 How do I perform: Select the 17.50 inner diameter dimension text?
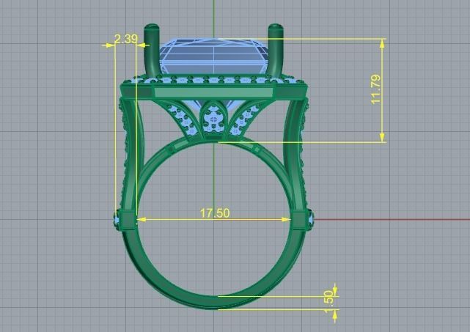tap(215, 213)
